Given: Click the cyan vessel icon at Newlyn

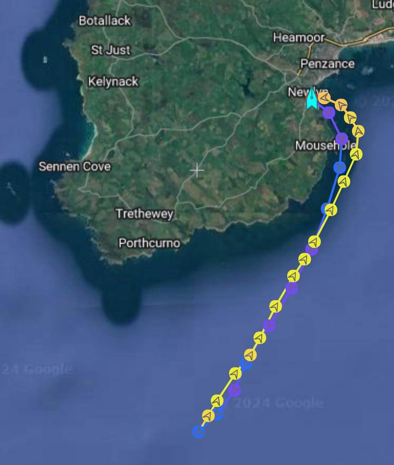Looking at the screenshot, I should pos(311,98).
